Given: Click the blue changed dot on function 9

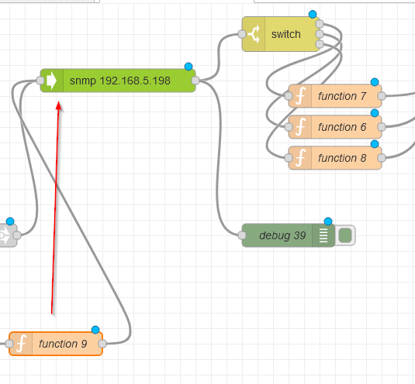Looking at the screenshot, I should (95, 330).
